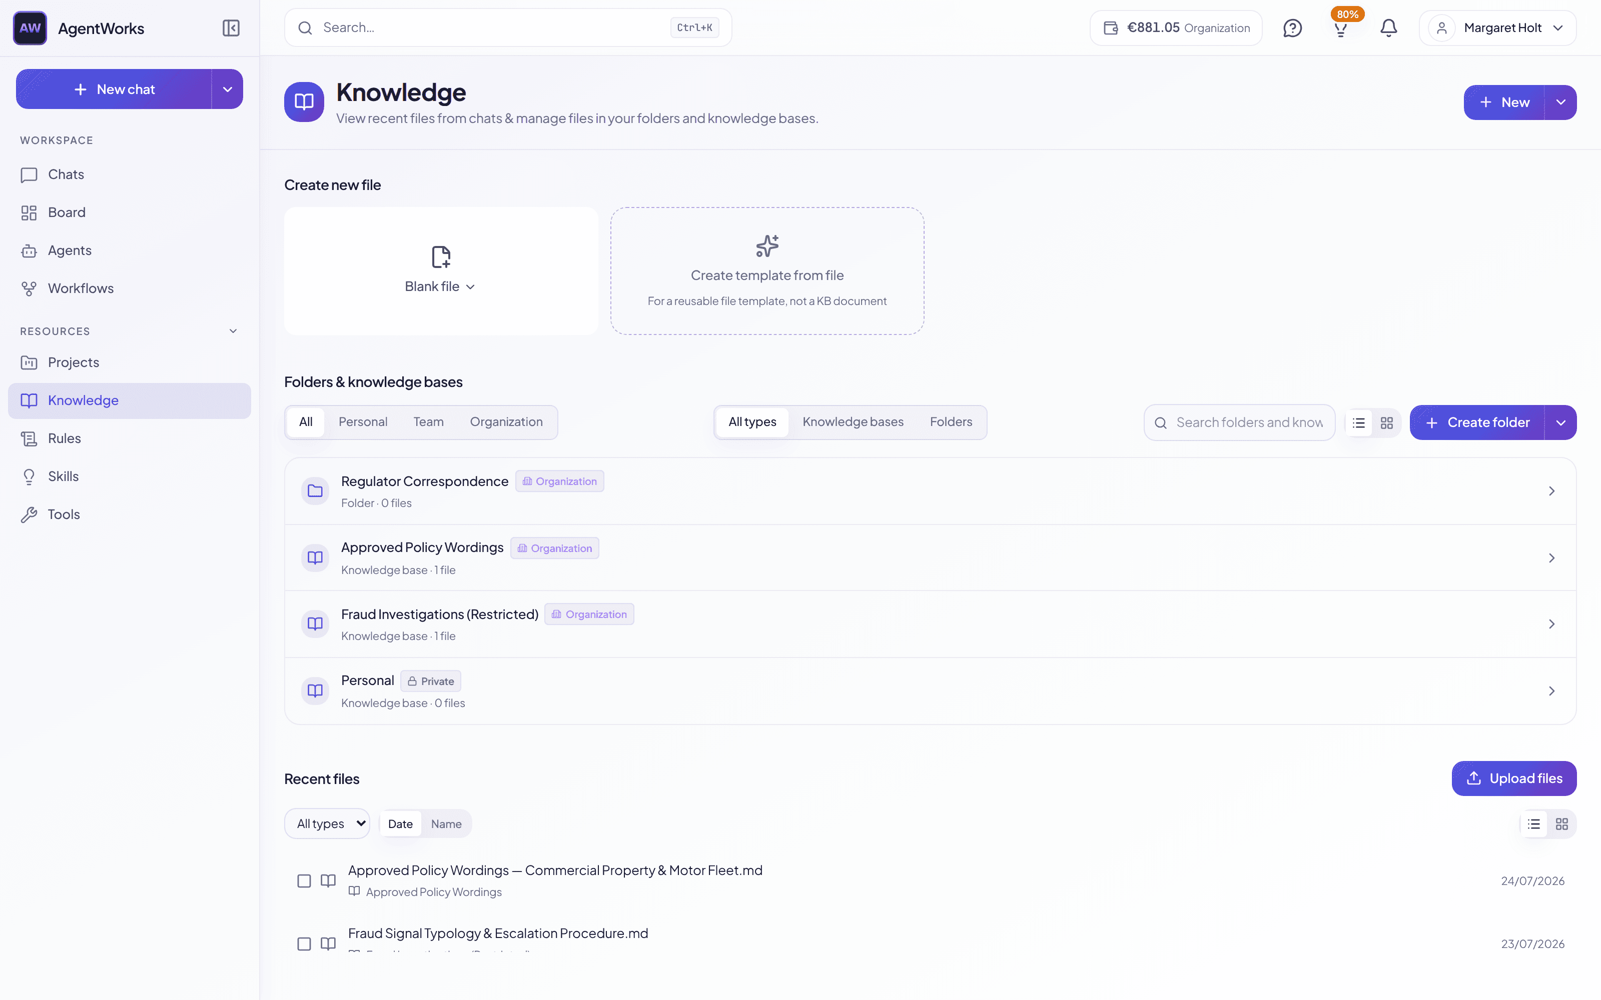This screenshot has width=1601, height=1000.
Task: Click the sparkle icon on Create template card
Action: [767, 246]
